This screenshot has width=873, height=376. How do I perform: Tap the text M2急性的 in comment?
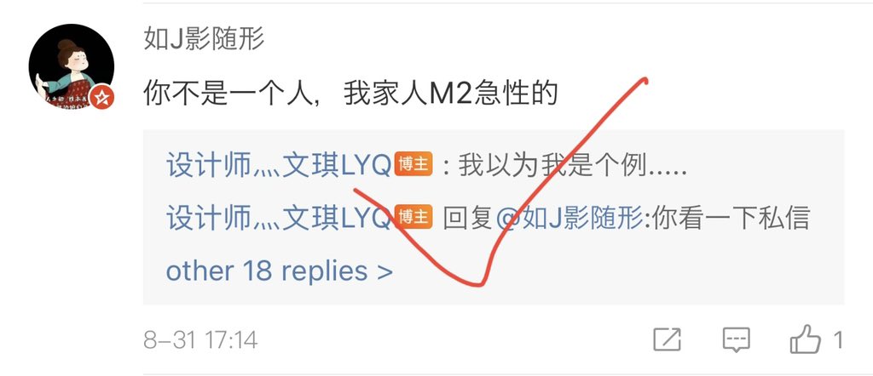tap(493, 93)
